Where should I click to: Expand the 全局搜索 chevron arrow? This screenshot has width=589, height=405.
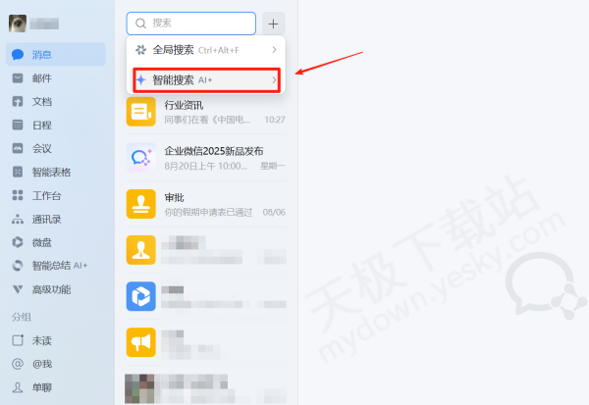[x=274, y=50]
